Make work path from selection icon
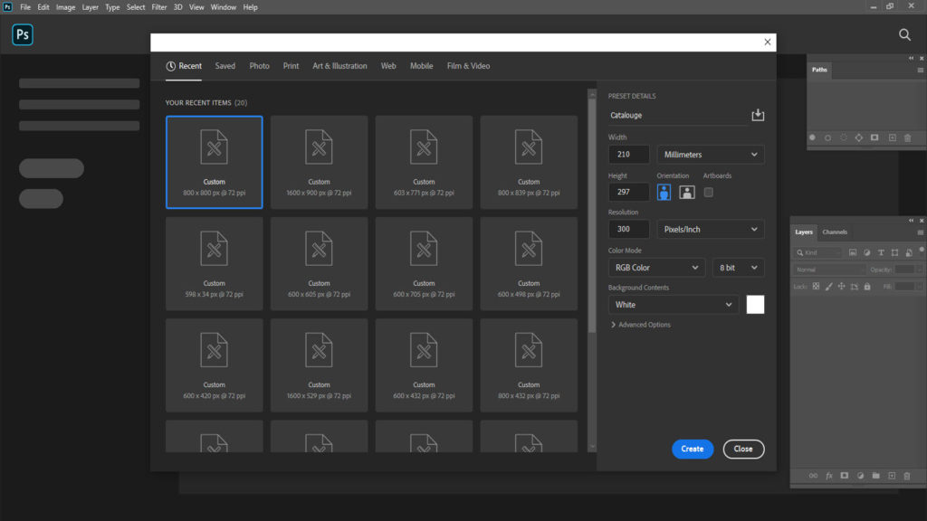 tap(859, 137)
